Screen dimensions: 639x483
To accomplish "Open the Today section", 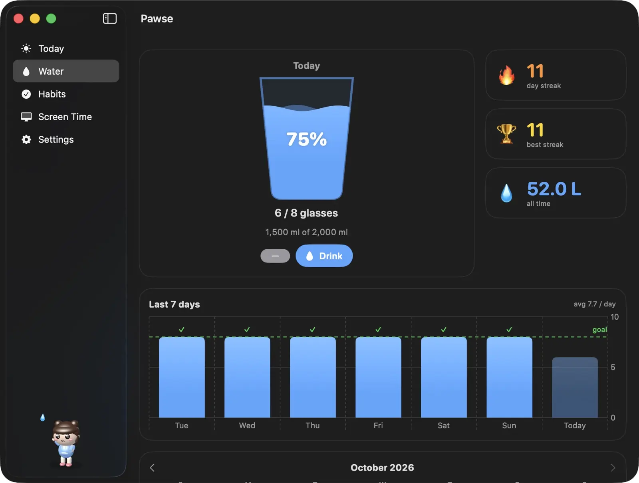I will [x=66, y=48].
